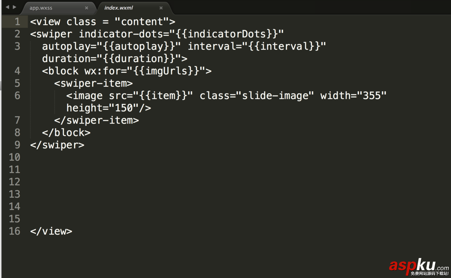Click line number 1 in the gutter

(x=17, y=22)
